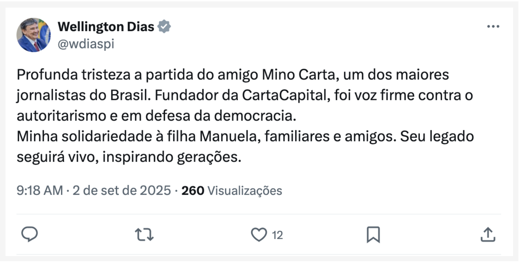The height and width of the screenshot is (262, 519).
Task: Bookmark this post
Action: coord(373,235)
